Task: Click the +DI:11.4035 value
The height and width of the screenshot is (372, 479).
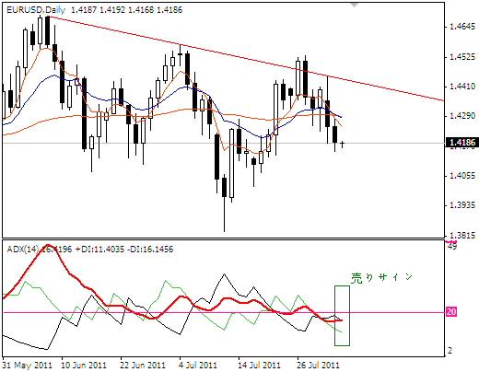Action: [99, 249]
